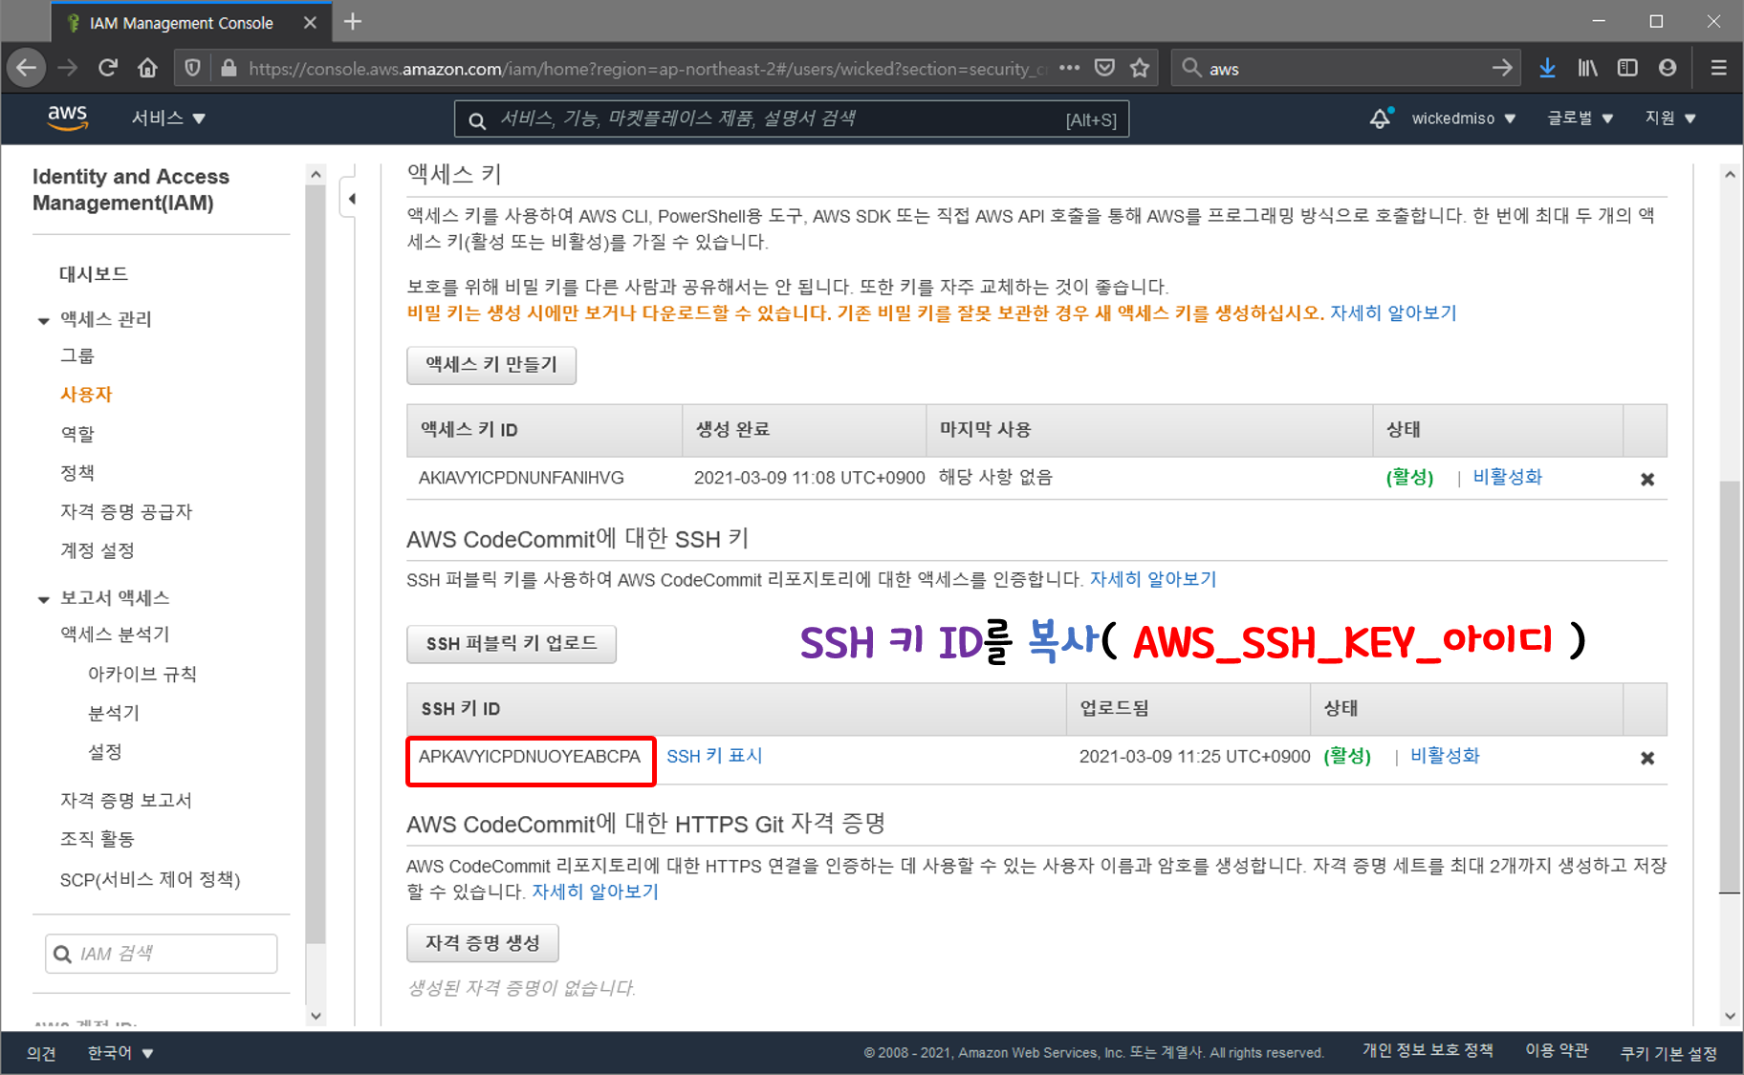Open 계정 설정 in the sidebar

[98, 551]
